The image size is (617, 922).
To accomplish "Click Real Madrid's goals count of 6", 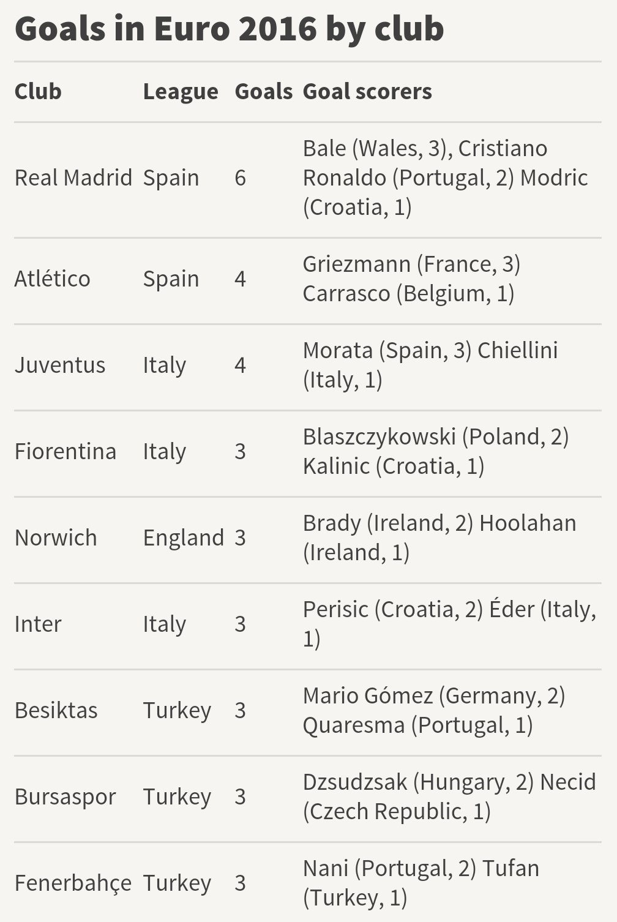I will 240,178.
